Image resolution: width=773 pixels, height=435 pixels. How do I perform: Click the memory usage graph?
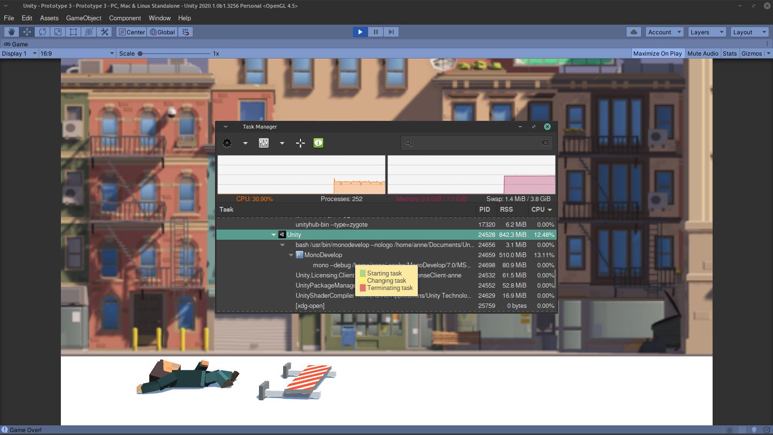[472, 174]
